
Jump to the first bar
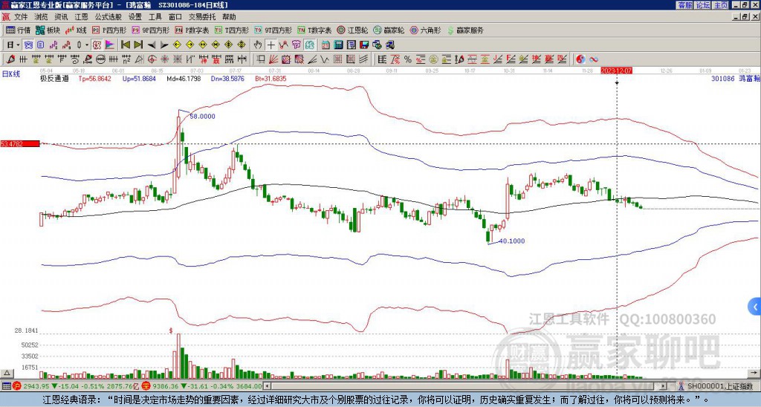point(125,45)
